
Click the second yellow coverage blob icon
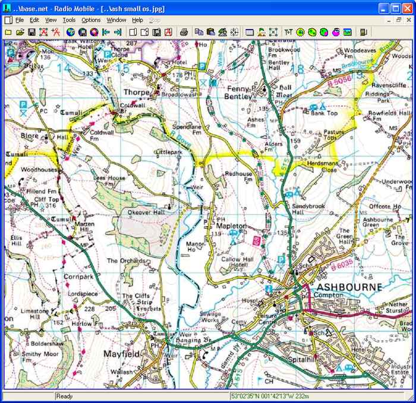coord(312,32)
